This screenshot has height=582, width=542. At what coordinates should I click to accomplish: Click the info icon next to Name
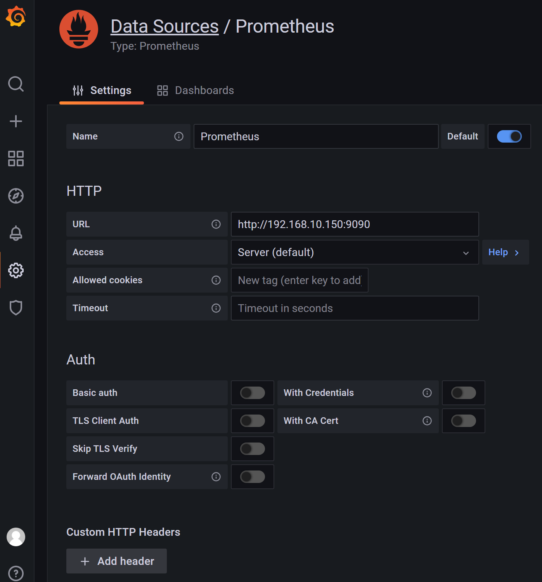coord(179,136)
